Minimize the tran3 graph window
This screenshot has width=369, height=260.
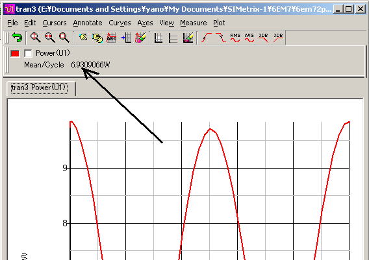338,9
